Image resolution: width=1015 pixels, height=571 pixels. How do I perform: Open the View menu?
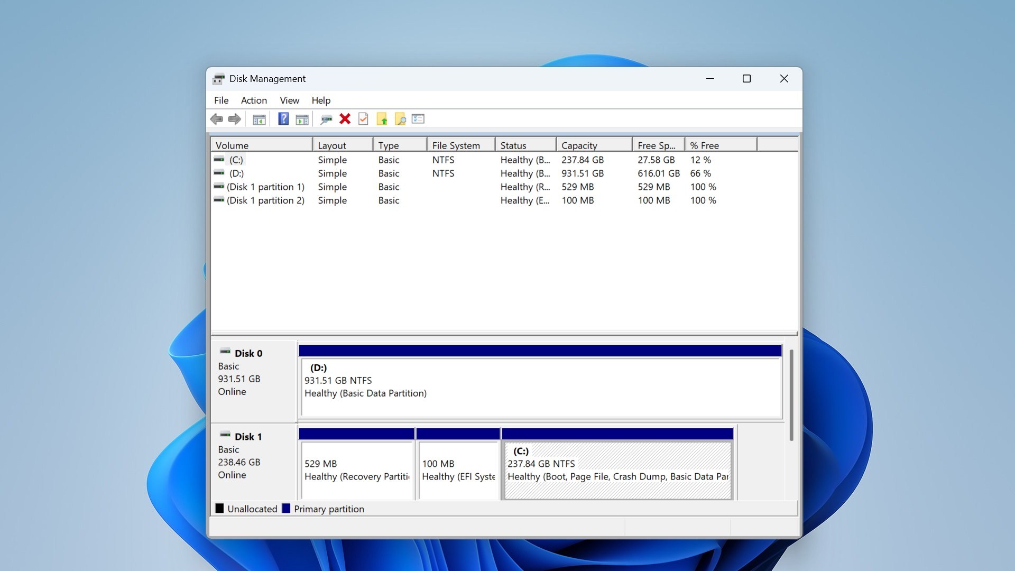point(289,100)
